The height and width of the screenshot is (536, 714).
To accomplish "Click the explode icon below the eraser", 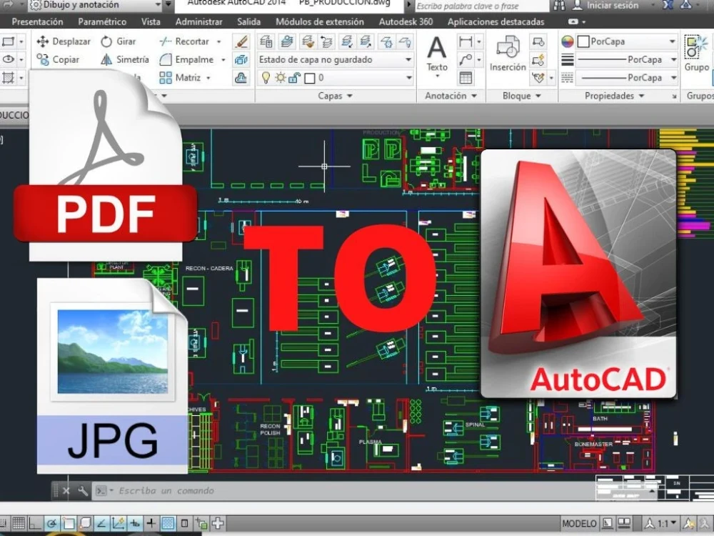I will [x=241, y=60].
